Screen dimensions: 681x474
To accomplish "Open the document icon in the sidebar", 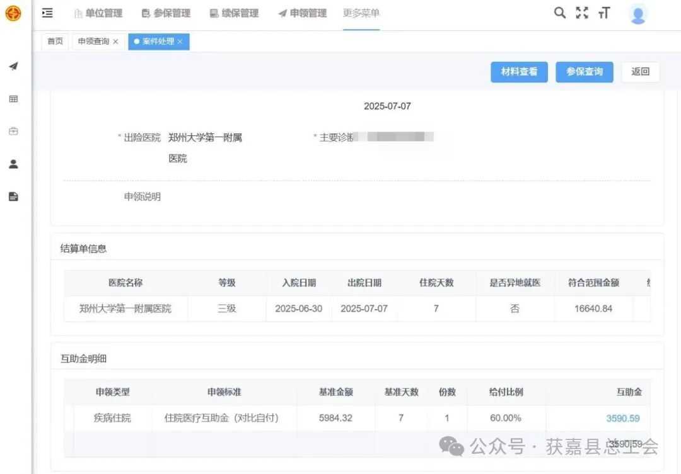I will tap(13, 196).
